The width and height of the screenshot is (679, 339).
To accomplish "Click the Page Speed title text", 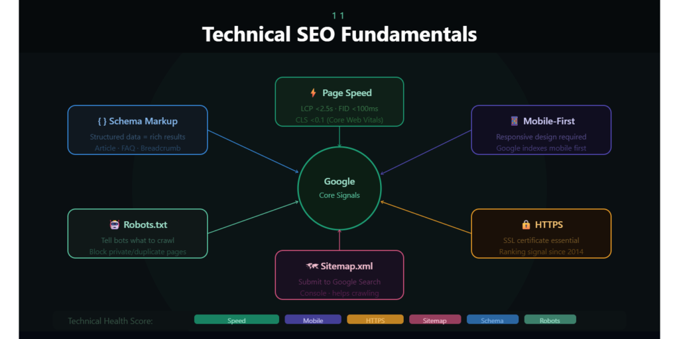I will [x=347, y=93].
